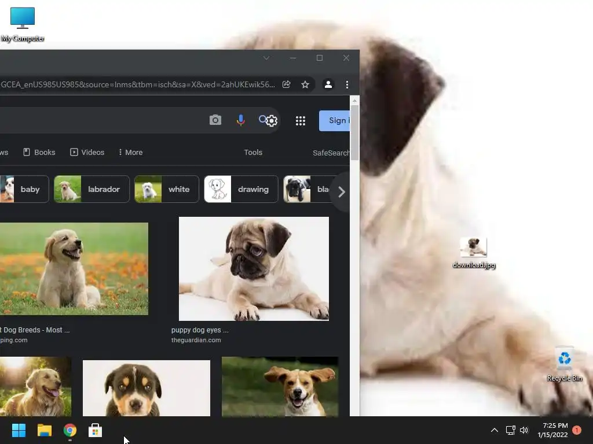Filter images by the baby chip
Screen dimensions: 593x444
pyautogui.click(x=24, y=189)
